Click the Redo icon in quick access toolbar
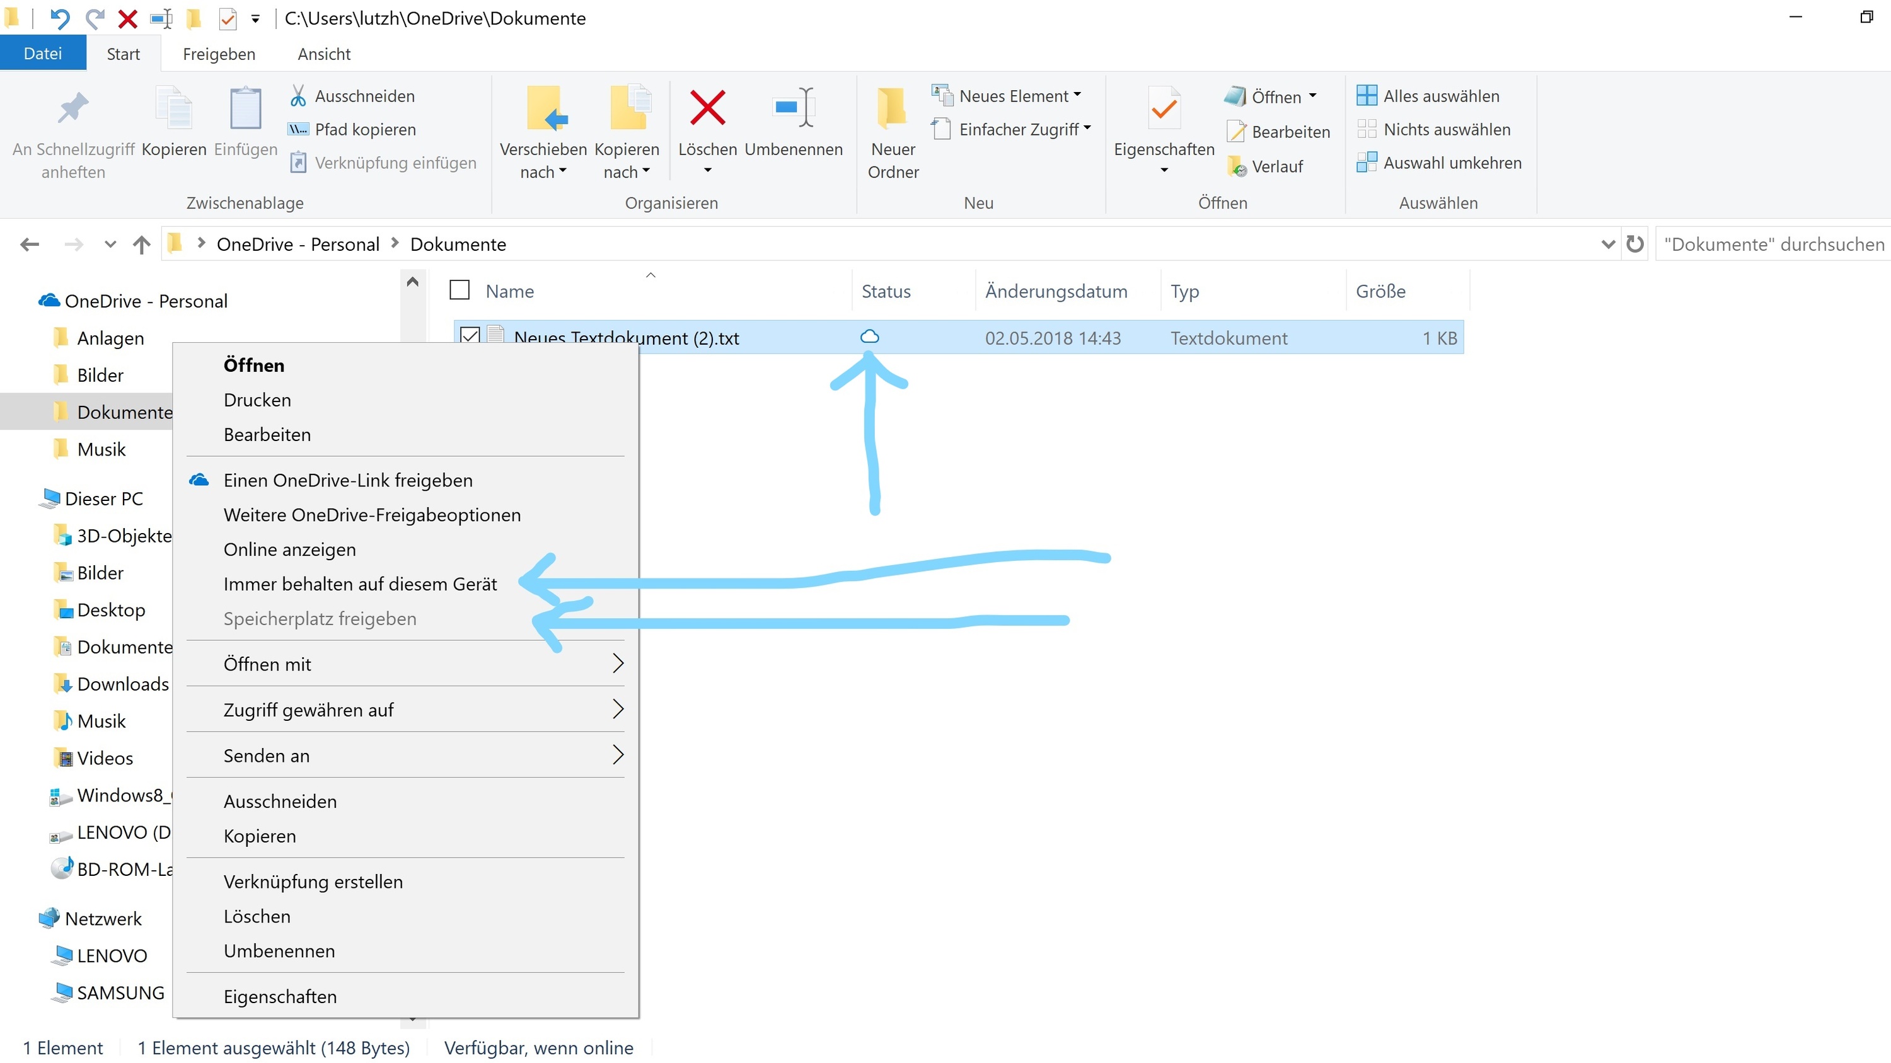Screen dimensions: 1891x1063 pos(95,18)
